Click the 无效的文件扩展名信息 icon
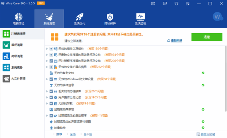Image resolution: width=227 pixels, height=138 pixels. click(56, 67)
